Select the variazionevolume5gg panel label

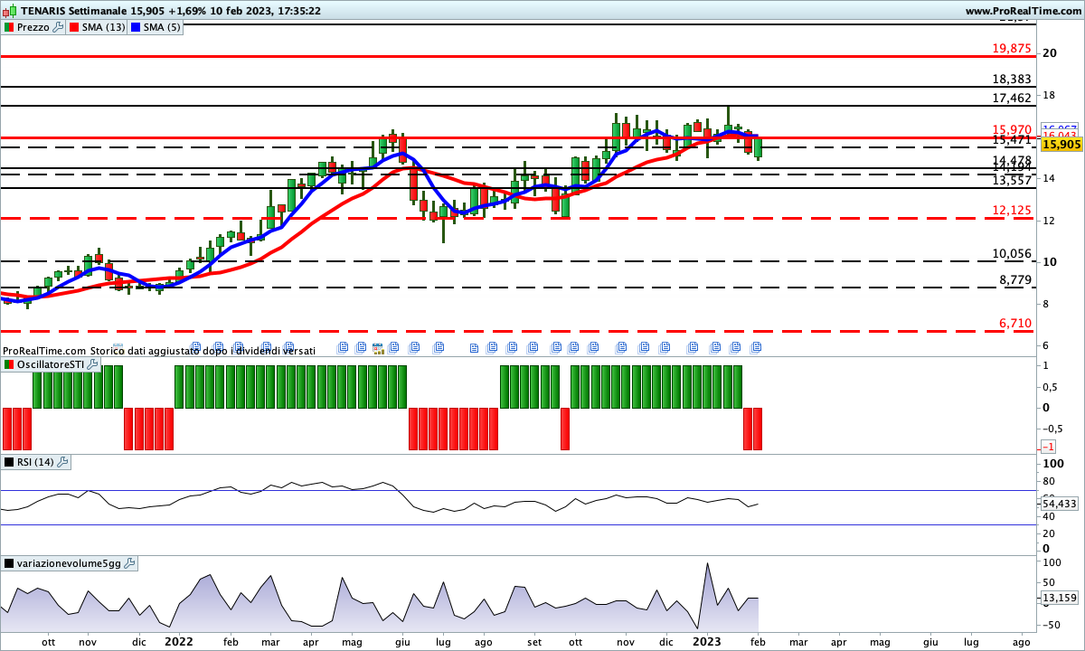[69, 563]
